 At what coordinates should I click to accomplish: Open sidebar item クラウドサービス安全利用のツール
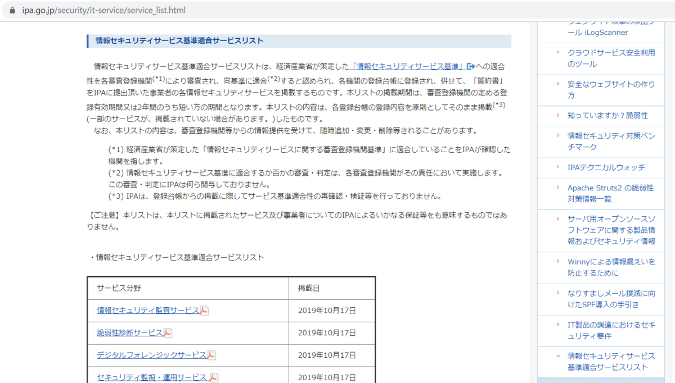pyautogui.click(x=611, y=58)
